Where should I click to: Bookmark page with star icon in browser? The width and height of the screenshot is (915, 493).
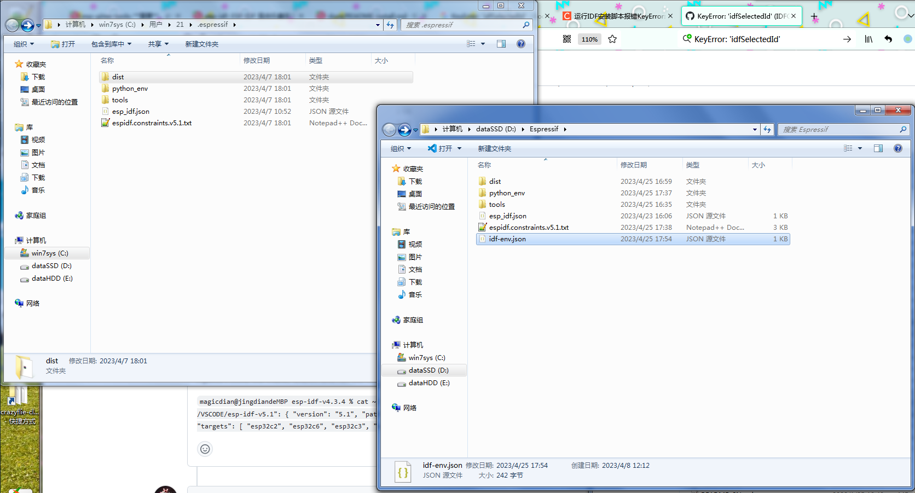[612, 39]
